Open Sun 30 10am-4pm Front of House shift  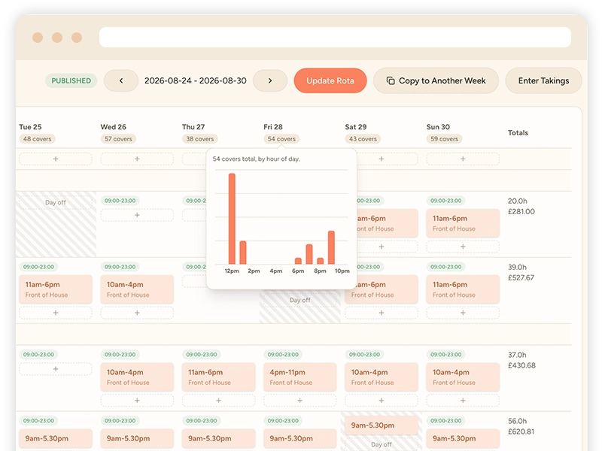pos(463,377)
